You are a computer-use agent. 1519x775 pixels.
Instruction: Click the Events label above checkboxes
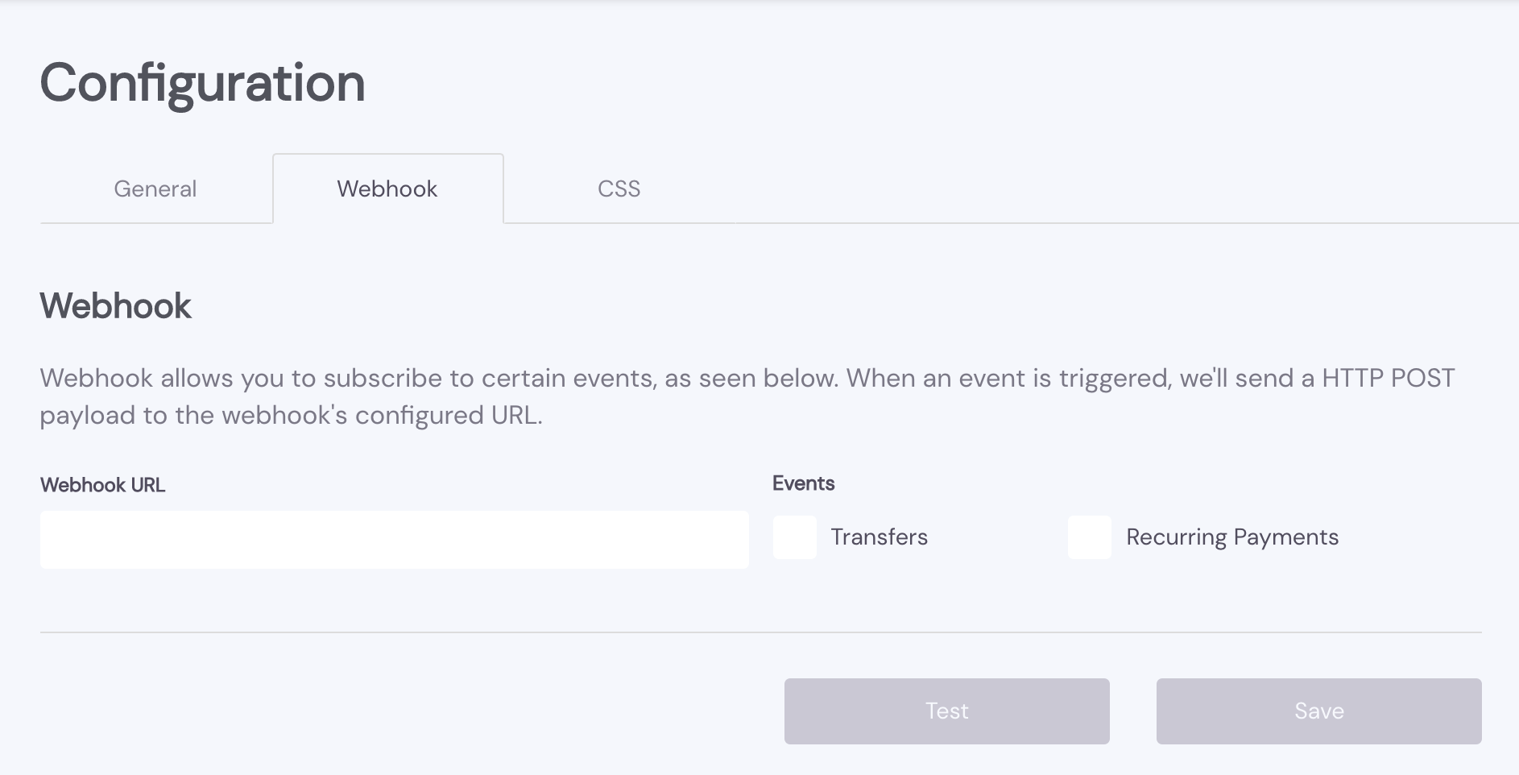click(803, 483)
